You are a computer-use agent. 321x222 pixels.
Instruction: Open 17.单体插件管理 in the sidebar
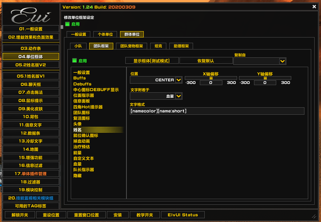click(31, 174)
